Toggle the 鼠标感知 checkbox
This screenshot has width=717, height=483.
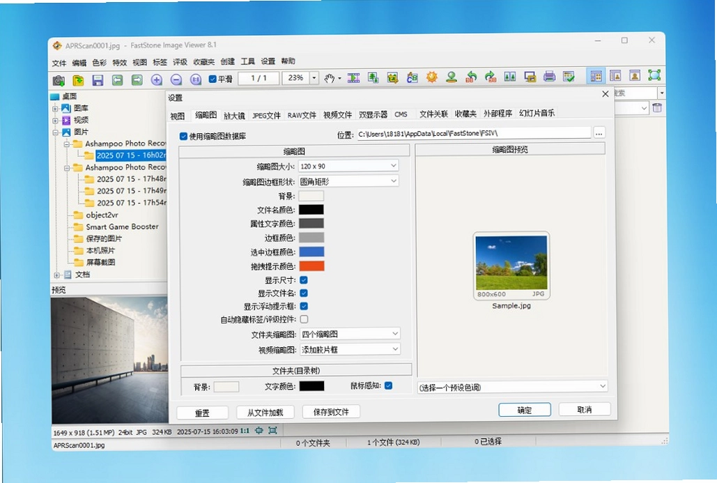click(388, 385)
